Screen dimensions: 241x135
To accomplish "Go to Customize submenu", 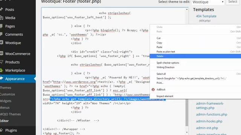I will pos(8,94).
